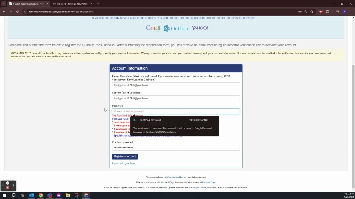The width and height of the screenshot is (355, 199).
Task: Click the Outlook email provider logo
Action: 176,28
